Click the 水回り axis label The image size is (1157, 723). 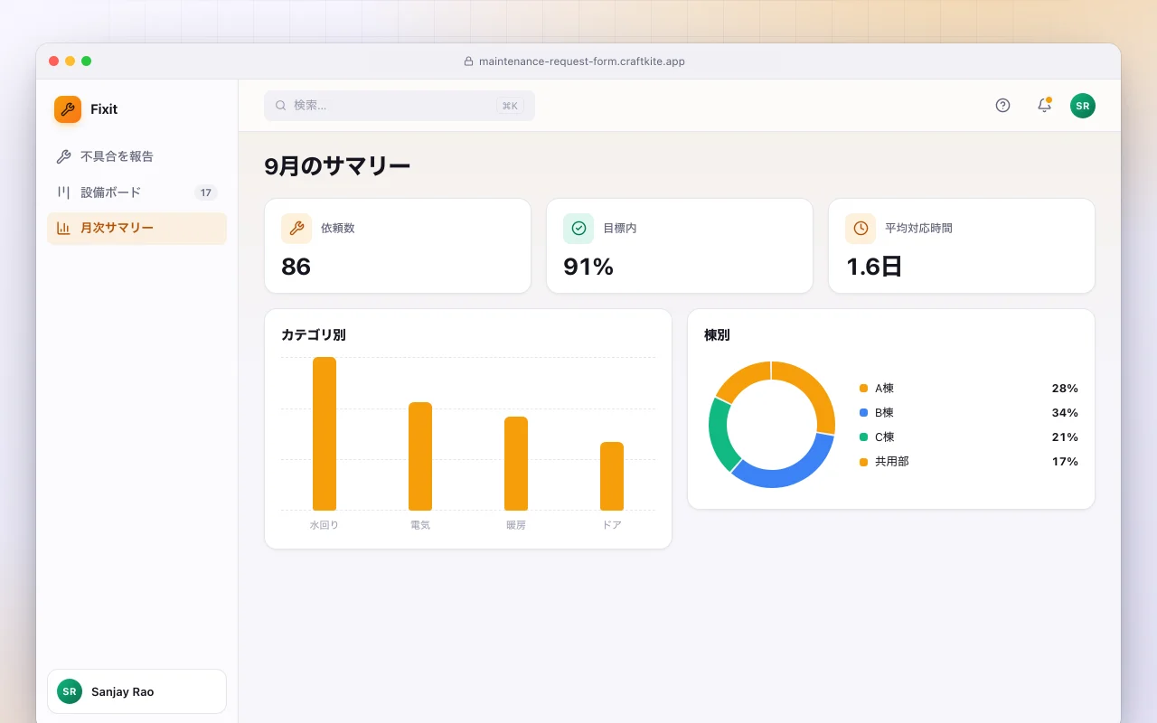[325, 525]
